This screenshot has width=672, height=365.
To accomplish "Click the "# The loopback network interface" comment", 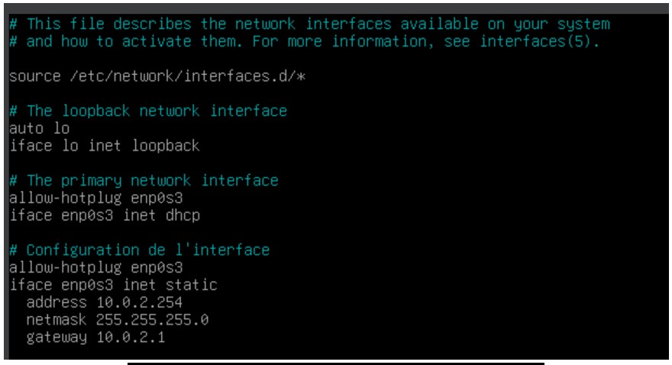I will point(148,111).
